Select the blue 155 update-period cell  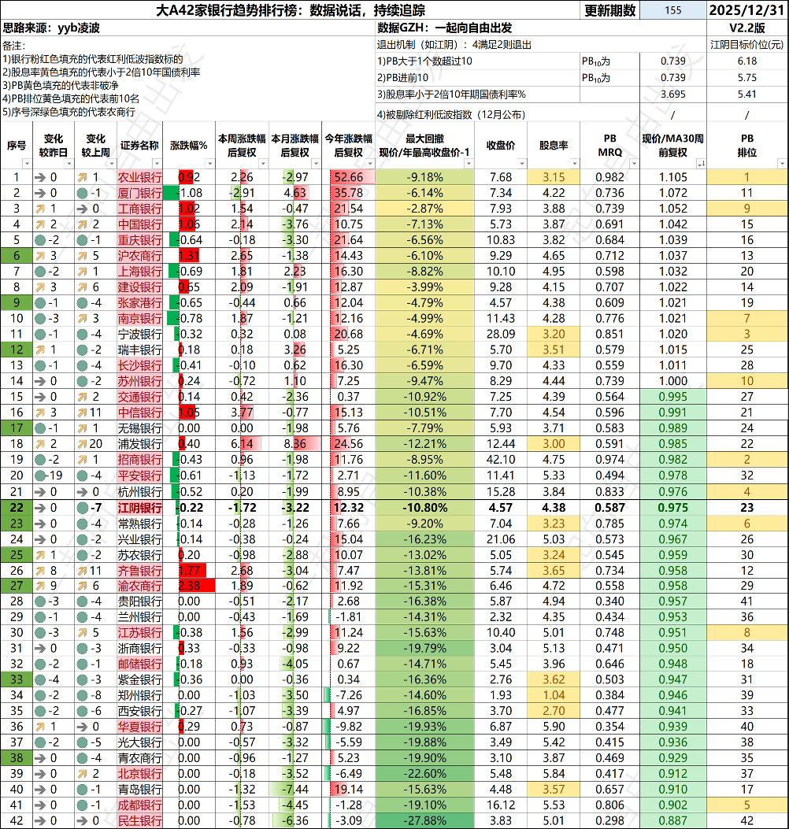pyautogui.click(x=673, y=10)
